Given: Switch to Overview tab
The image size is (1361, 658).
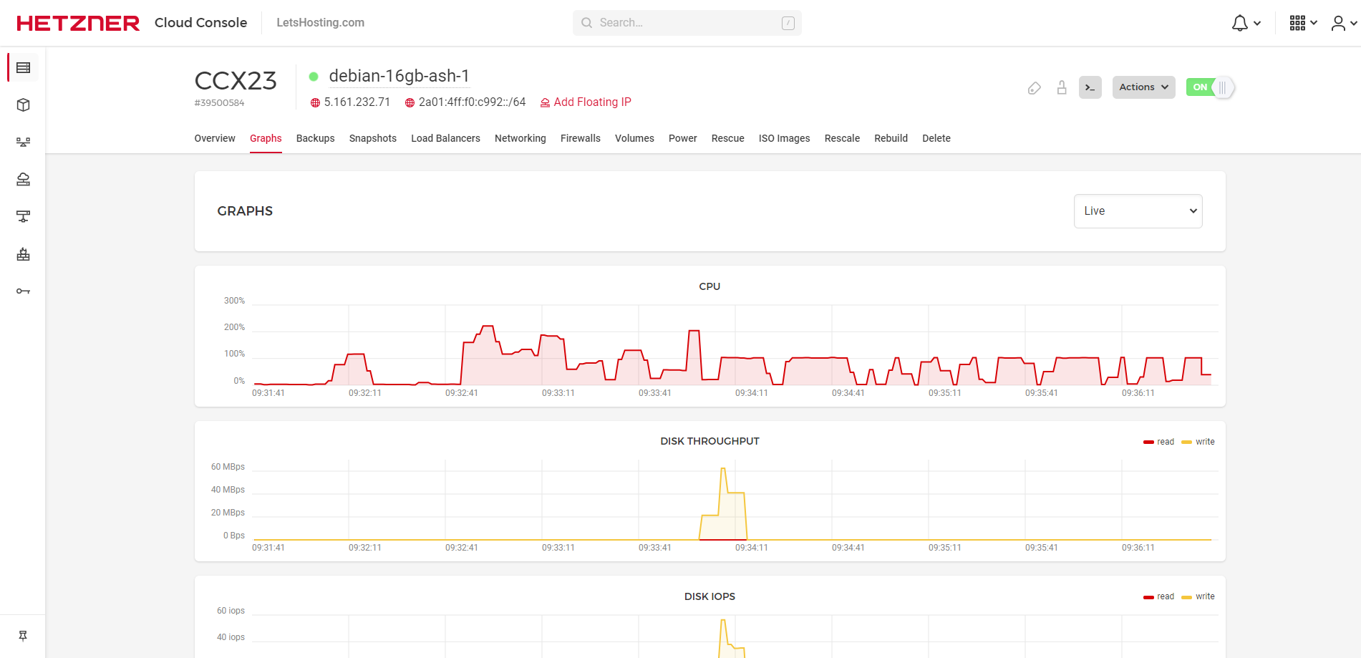Looking at the screenshot, I should (215, 138).
